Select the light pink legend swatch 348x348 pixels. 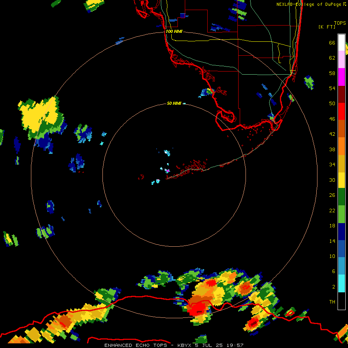(x=341, y=60)
